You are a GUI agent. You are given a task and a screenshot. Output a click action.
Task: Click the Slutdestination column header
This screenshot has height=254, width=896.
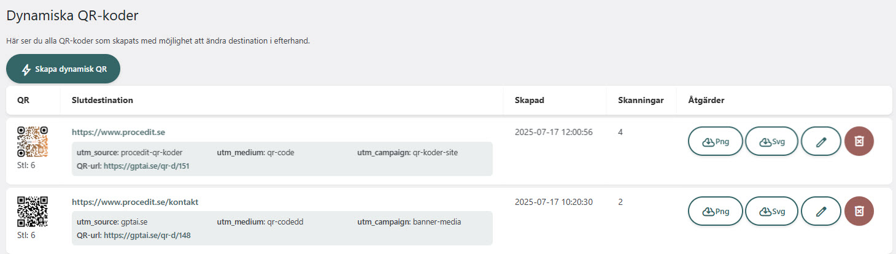pos(102,100)
